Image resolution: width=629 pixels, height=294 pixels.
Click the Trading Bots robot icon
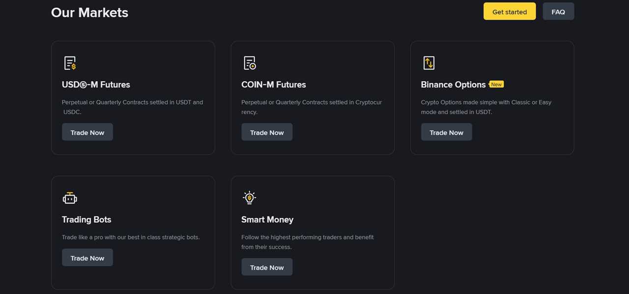point(70,197)
